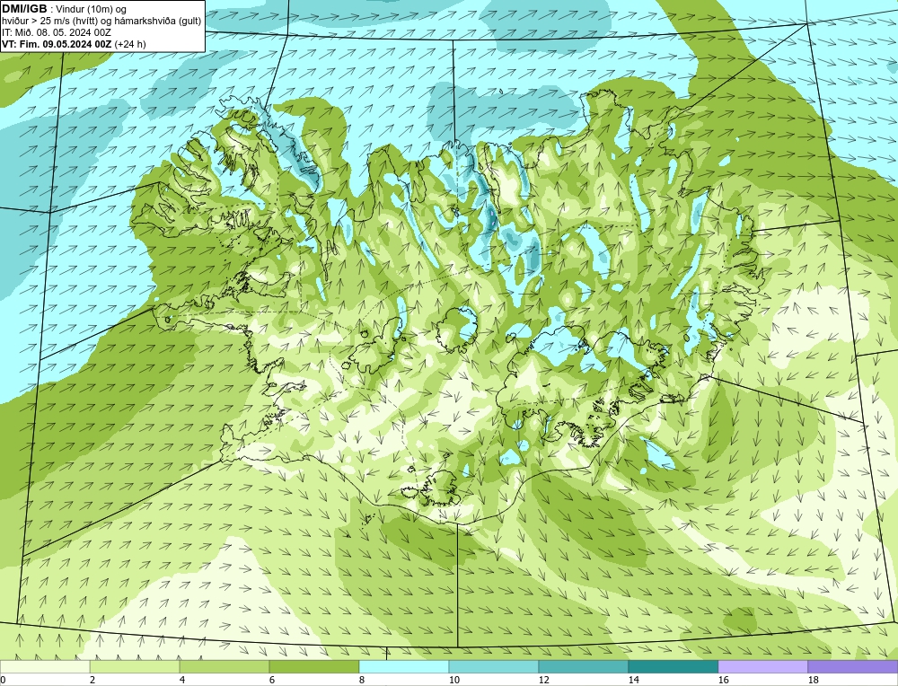The height and width of the screenshot is (686, 898).
Task: Click the 'Vindur (10m) og' text in the legend
Action: tap(92, 10)
